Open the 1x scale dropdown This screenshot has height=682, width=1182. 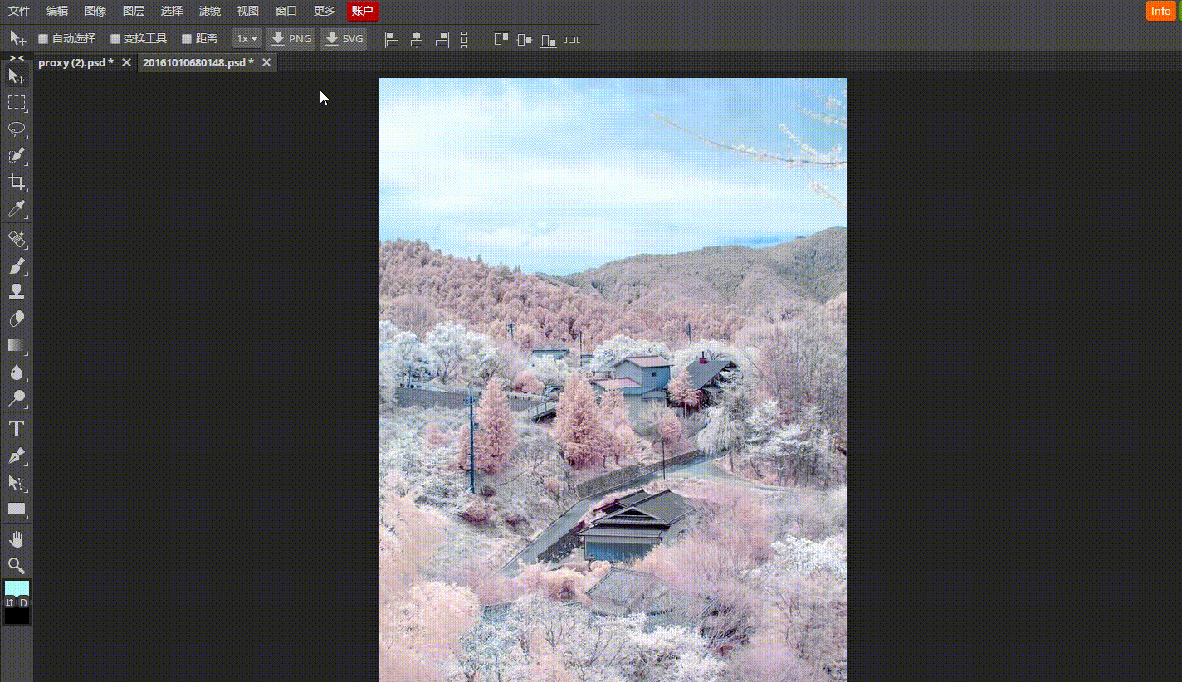point(247,39)
